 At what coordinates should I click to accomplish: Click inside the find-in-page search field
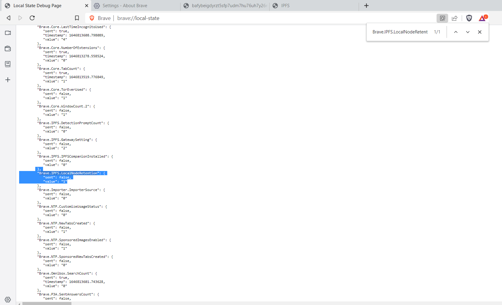point(400,32)
